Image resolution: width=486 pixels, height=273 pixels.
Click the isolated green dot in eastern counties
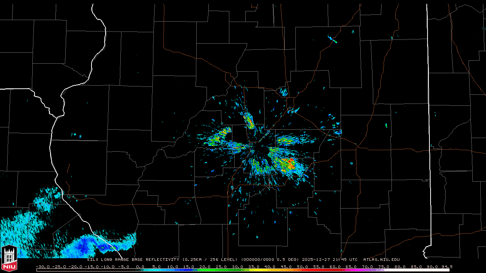(386, 125)
